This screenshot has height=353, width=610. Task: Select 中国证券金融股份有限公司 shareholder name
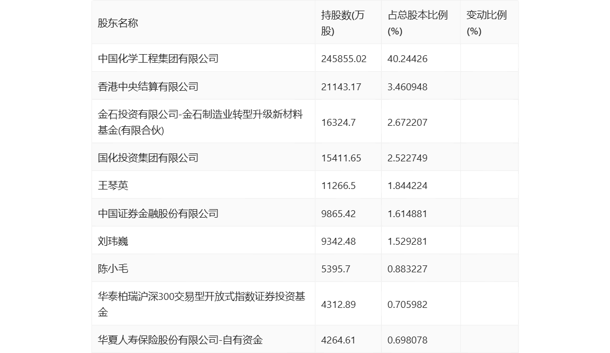click(x=158, y=213)
